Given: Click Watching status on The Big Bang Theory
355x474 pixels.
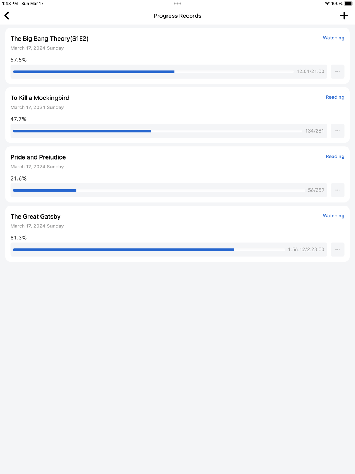Looking at the screenshot, I should tap(333, 38).
